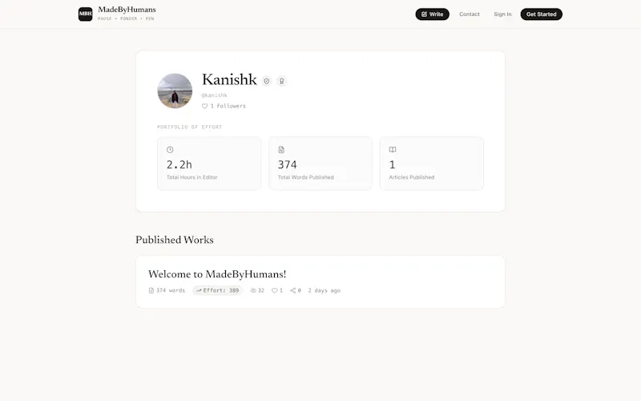Viewport: 641px width, 401px height.
Task: Open the MadeByHumans home title
Action: tap(127, 10)
